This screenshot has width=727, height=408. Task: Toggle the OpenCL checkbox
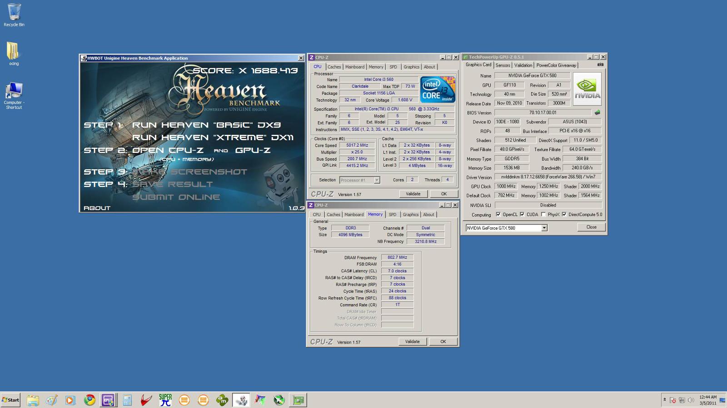498,215
